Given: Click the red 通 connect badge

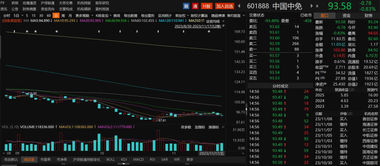Looking at the screenshot, I should [195, 6].
